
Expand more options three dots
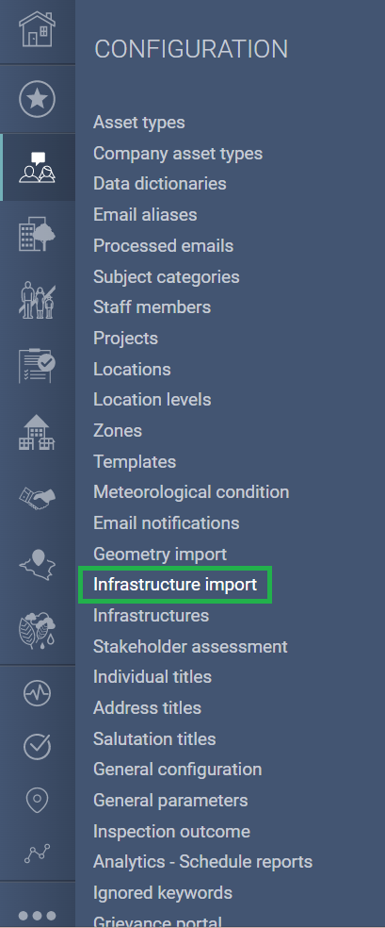click(x=38, y=916)
